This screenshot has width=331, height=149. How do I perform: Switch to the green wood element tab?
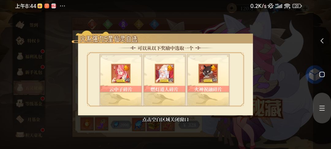click(108, 24)
